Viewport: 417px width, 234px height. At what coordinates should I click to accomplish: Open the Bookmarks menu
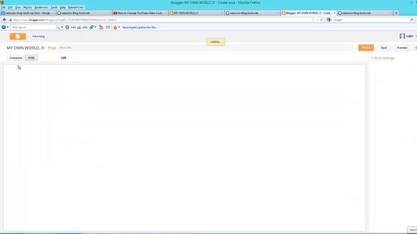point(42,7)
